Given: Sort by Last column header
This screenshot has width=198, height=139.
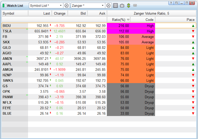Looking at the screenshot, I should (40, 13).
